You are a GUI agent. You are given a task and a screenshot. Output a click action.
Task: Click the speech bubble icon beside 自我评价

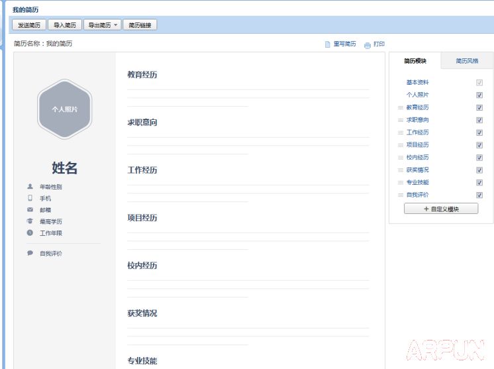click(30, 253)
